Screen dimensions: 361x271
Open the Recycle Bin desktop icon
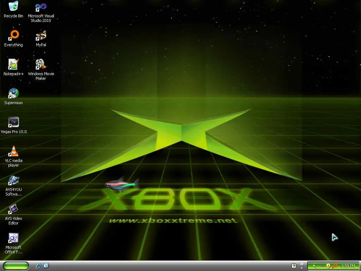tap(13, 10)
